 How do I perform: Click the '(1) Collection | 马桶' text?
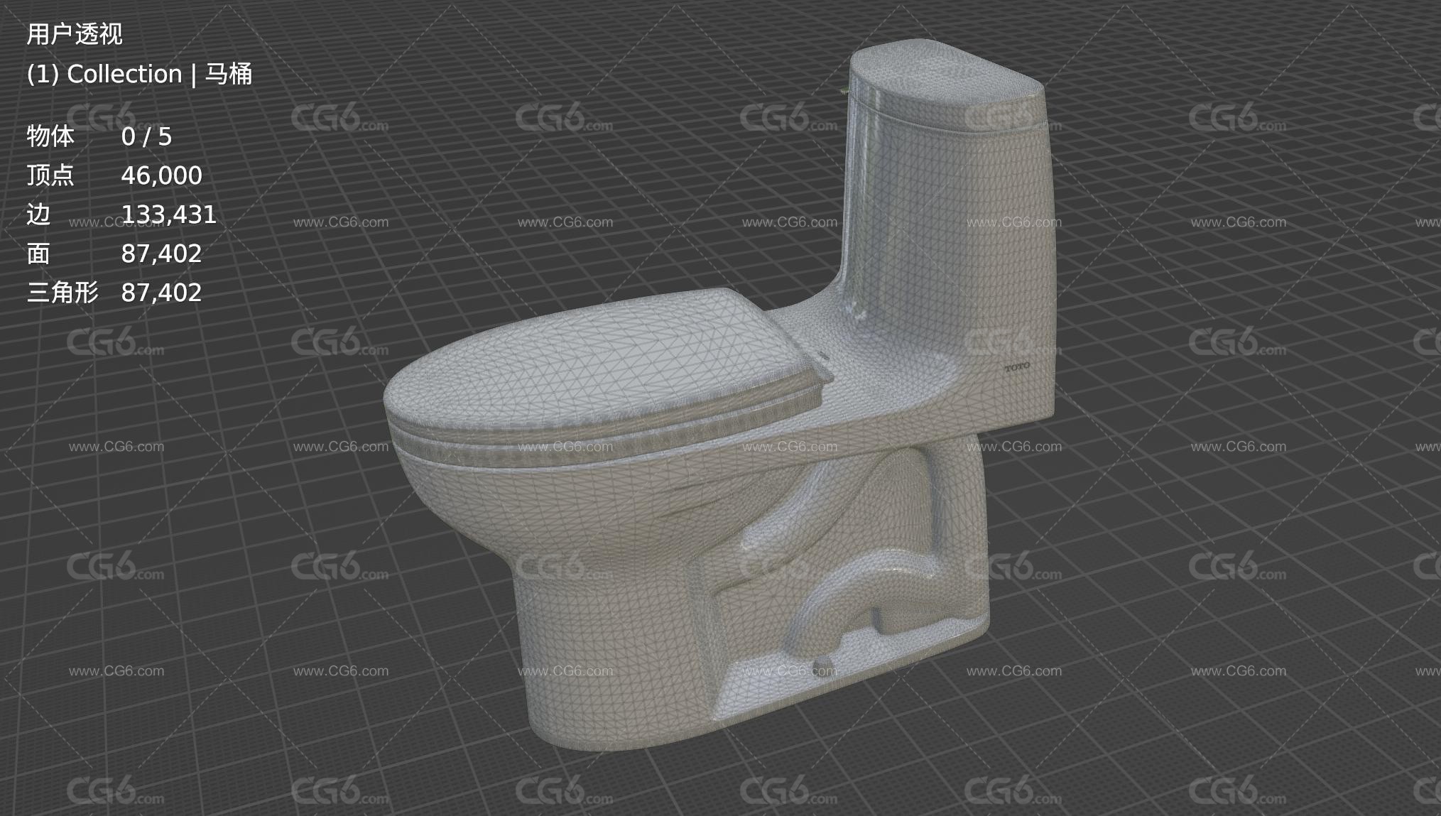point(139,74)
